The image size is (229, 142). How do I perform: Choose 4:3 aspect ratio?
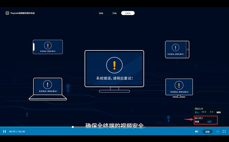[x=211, y=112]
